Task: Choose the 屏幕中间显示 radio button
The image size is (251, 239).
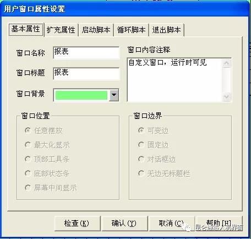Action: click(x=28, y=188)
